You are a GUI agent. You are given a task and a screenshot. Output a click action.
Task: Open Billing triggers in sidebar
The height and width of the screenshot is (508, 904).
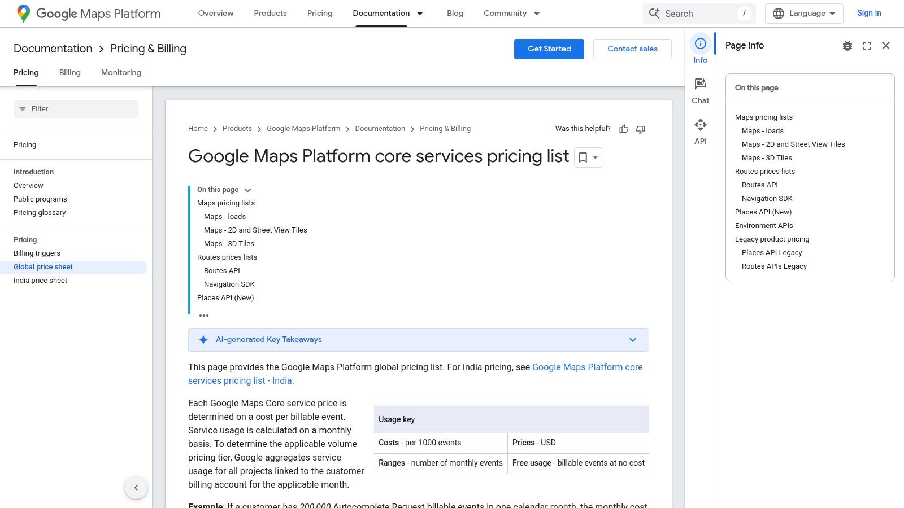[x=37, y=253]
